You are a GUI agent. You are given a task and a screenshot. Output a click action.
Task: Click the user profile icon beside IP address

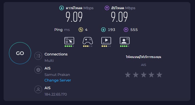pyautogui.click(x=38, y=89)
